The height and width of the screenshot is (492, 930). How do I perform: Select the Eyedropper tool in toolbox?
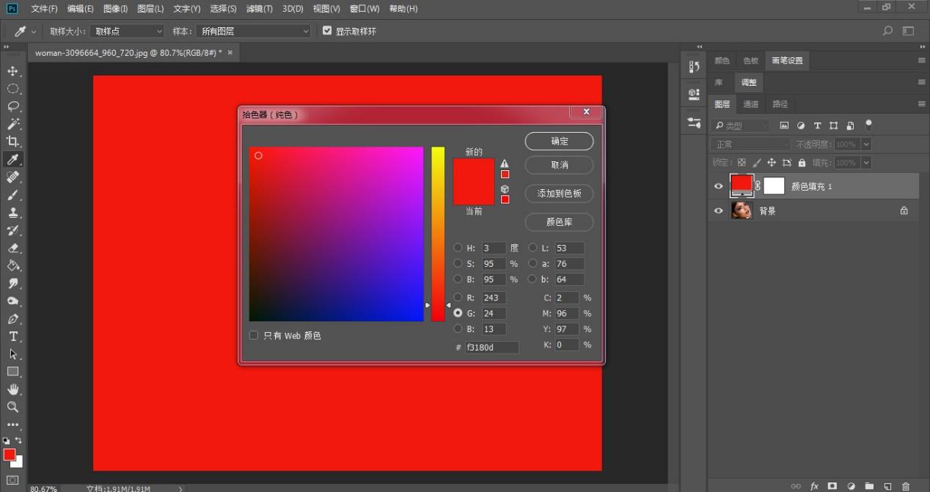pyautogui.click(x=12, y=159)
